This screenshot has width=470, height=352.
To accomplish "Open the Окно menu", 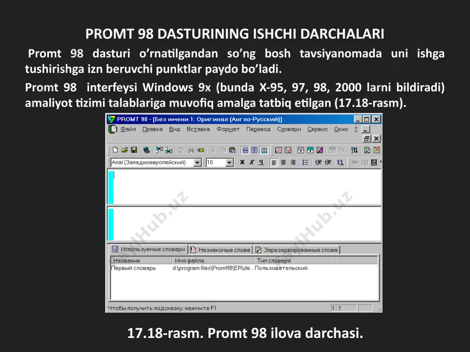I will (341, 129).
